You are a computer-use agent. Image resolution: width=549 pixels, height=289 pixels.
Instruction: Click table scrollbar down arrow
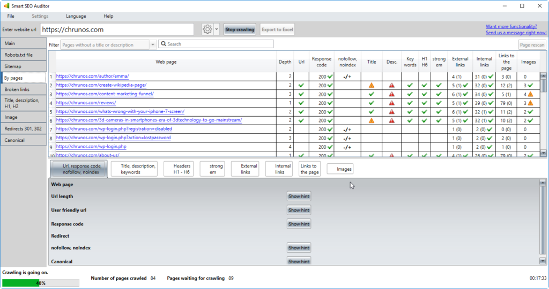(x=543, y=153)
